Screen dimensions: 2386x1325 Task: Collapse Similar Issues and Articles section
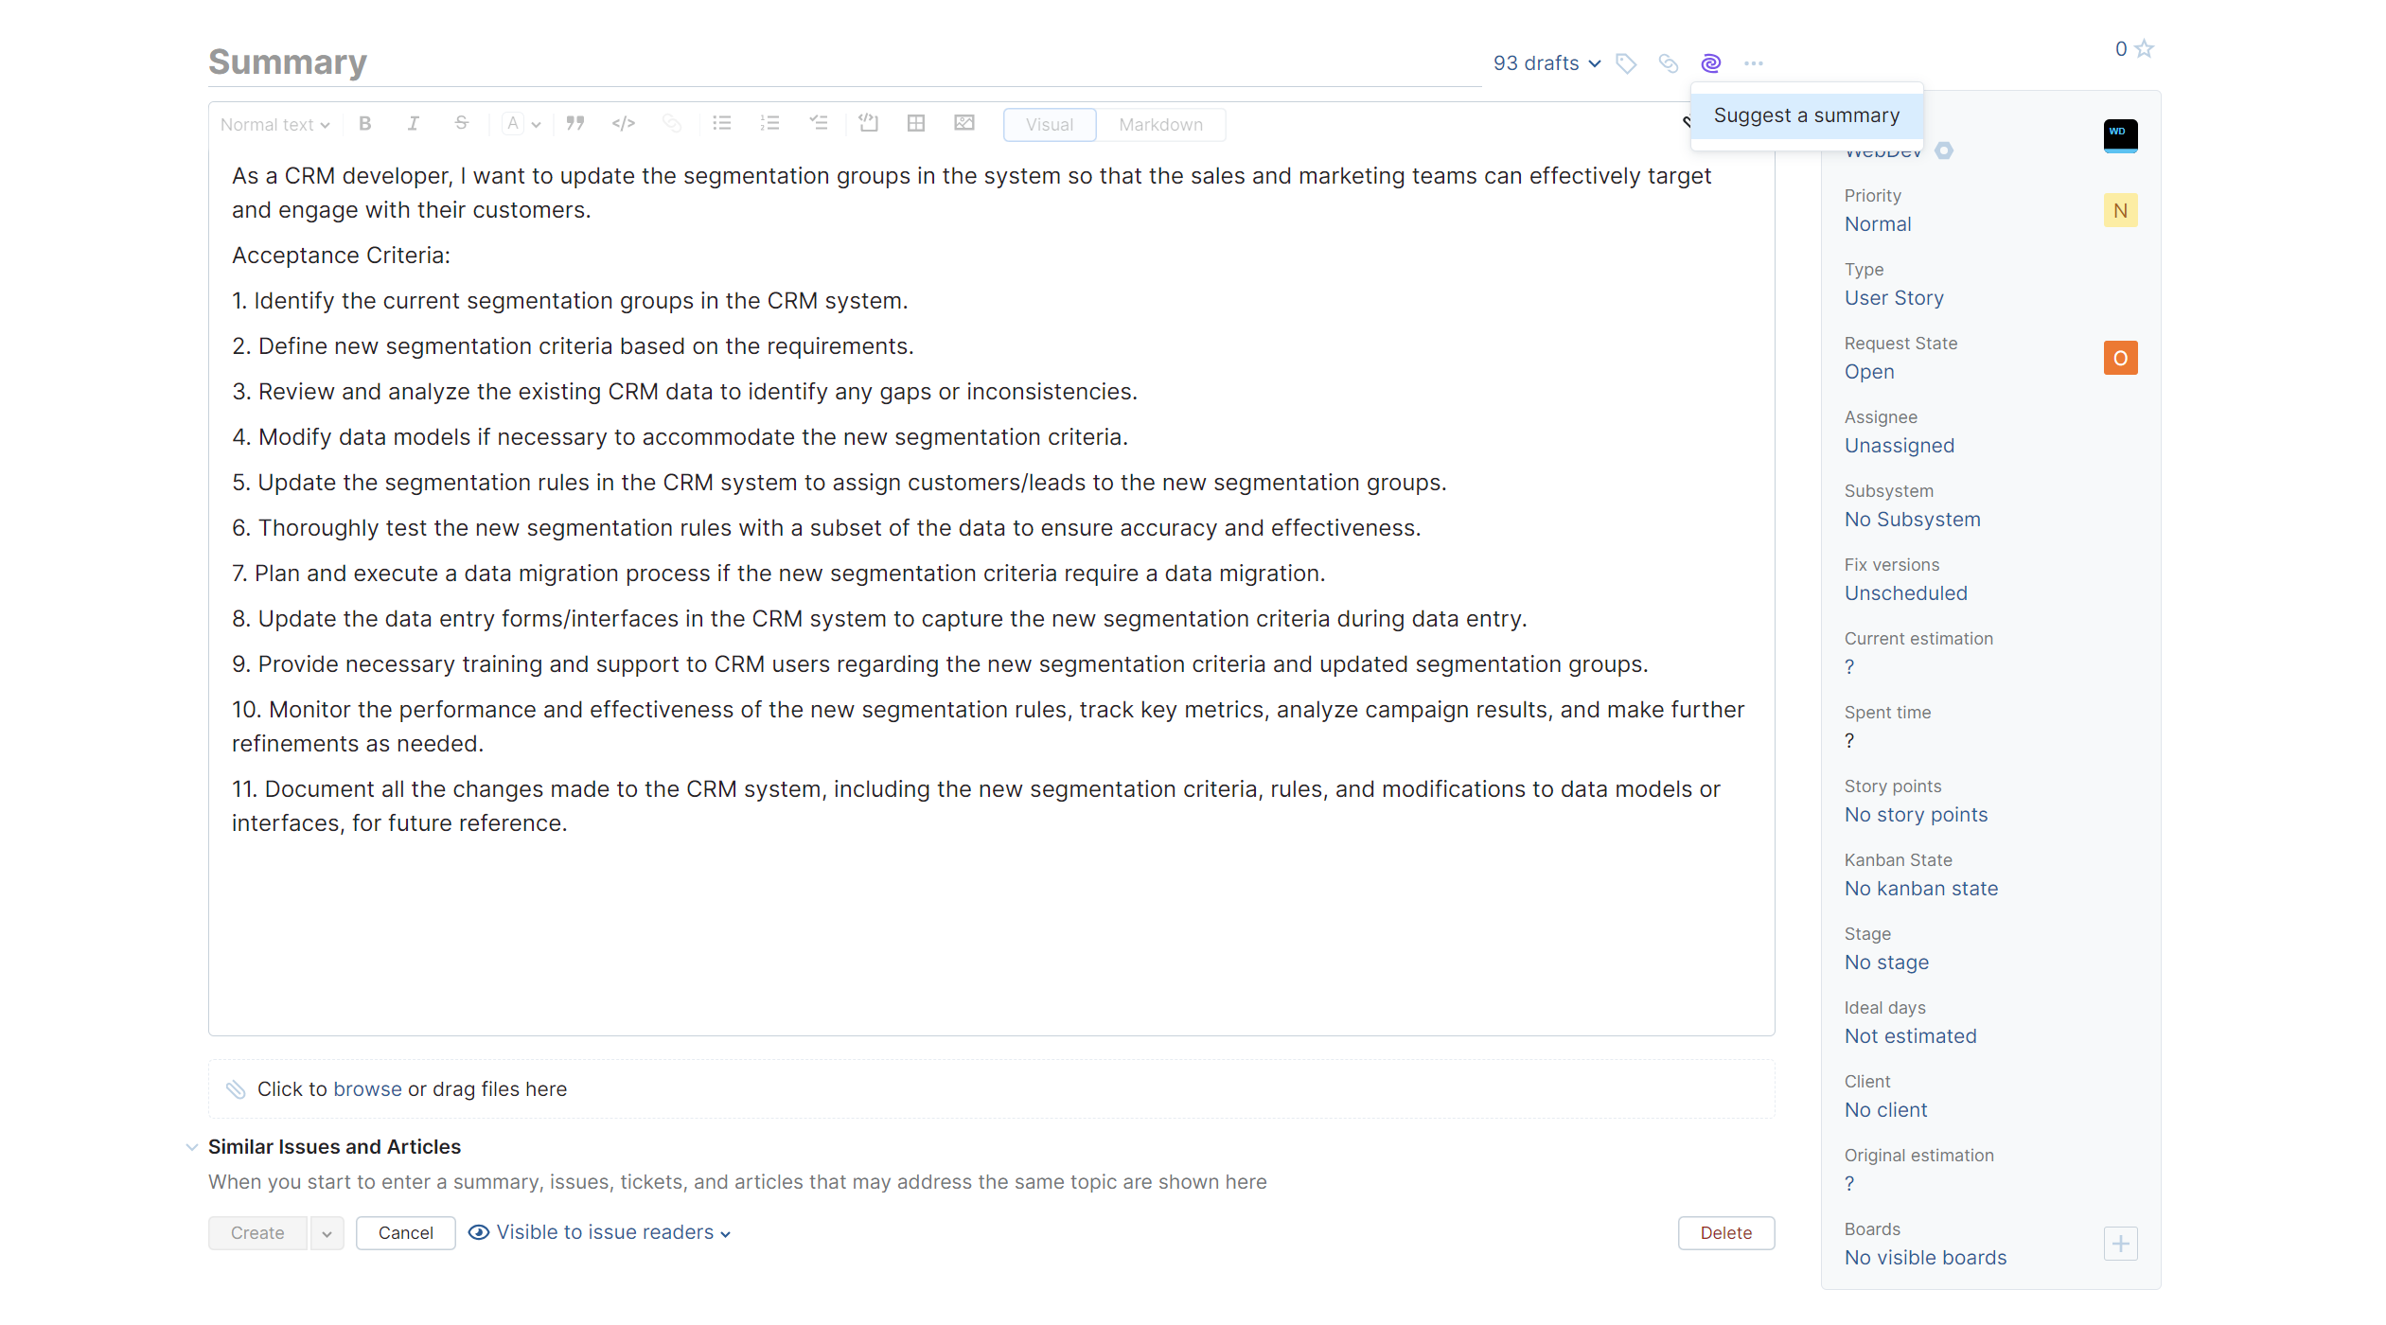[192, 1147]
